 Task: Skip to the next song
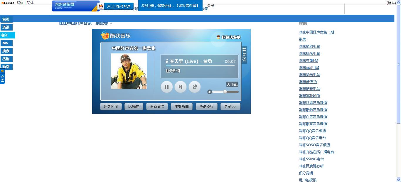pyautogui.click(x=181, y=87)
